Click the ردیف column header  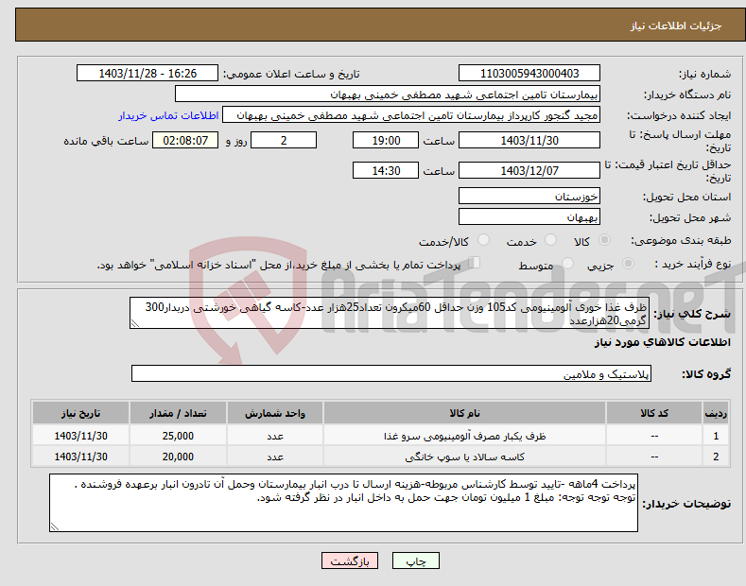716,413
